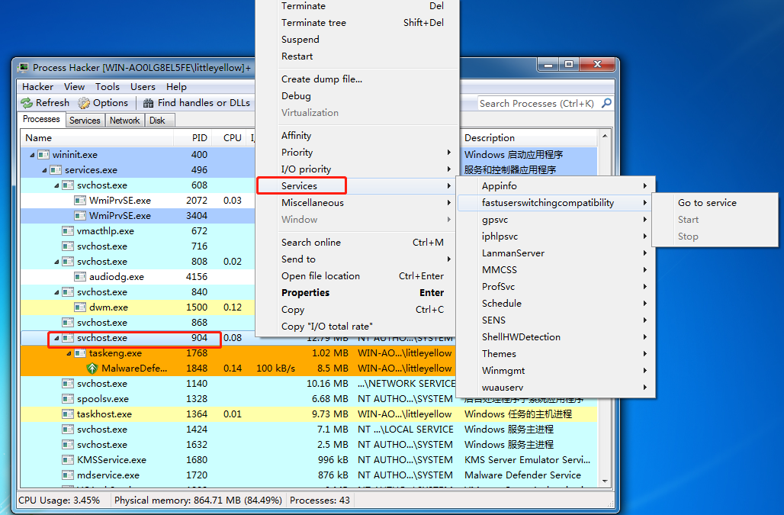Click the taskhost.exe process icon
The image size is (784, 515).
point(68,414)
